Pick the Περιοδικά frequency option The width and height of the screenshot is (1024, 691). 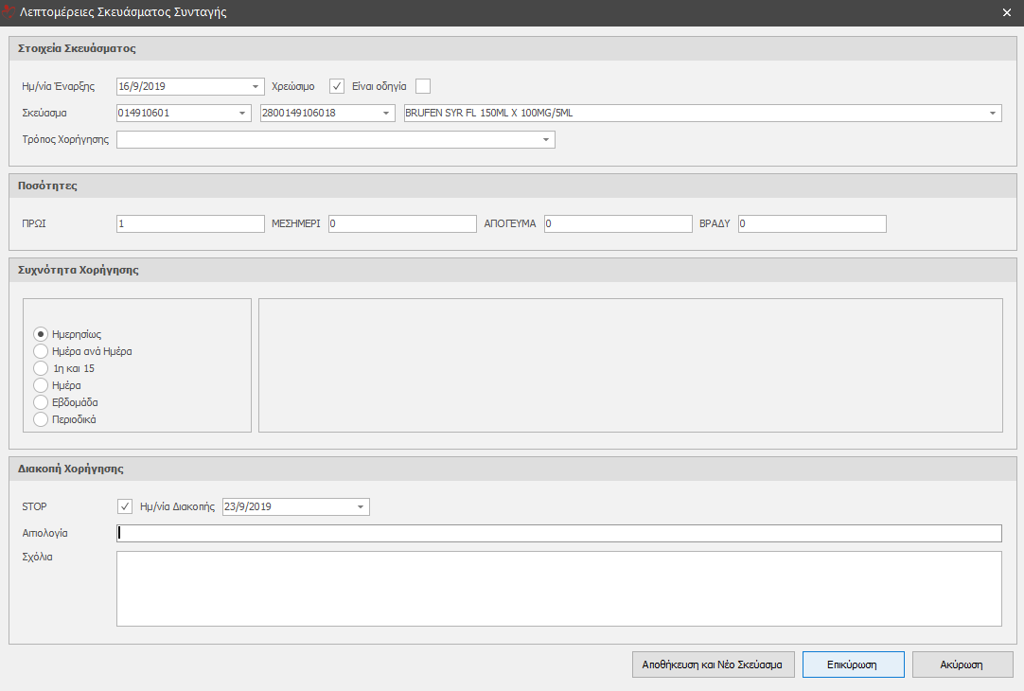pos(41,419)
